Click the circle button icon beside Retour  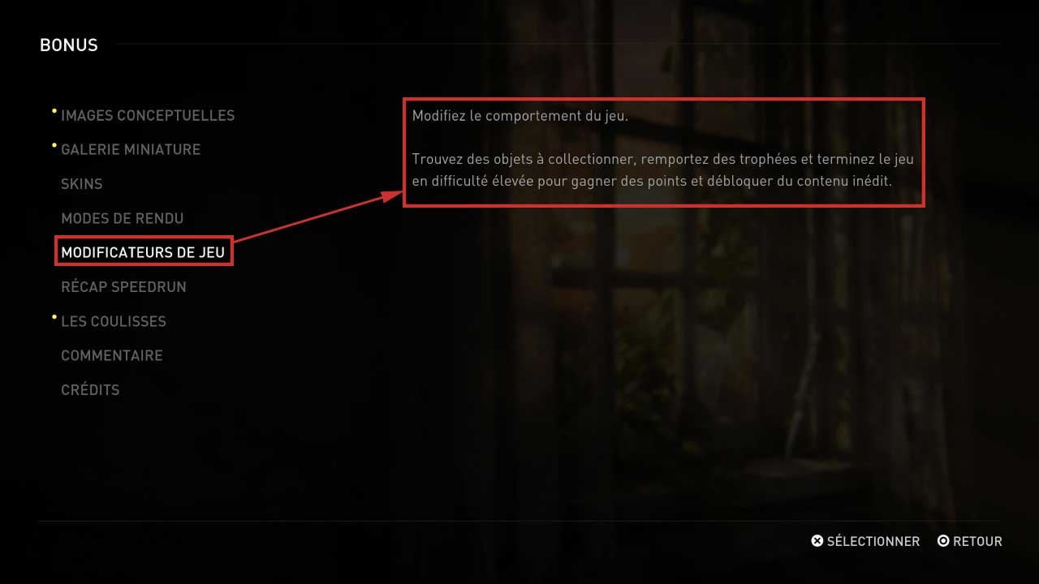pyautogui.click(x=943, y=541)
